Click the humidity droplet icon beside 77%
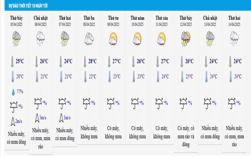This screenshot has height=157, width=251. (x=13, y=92)
